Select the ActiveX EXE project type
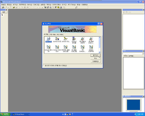The image size is (145, 116). pos(57,40)
